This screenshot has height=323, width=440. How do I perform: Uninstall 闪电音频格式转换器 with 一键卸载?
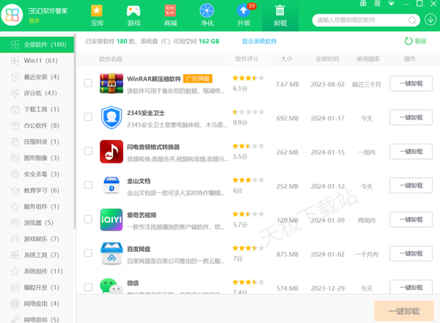[411, 152]
